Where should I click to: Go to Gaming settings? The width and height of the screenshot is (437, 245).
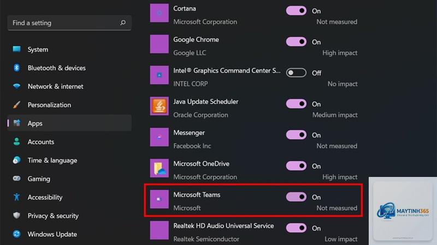coord(69,179)
